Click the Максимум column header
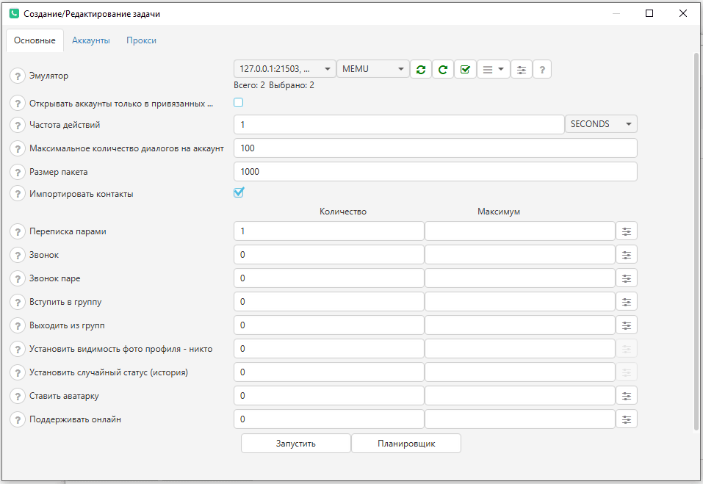Viewport: 703px width, 484px height. tap(499, 212)
